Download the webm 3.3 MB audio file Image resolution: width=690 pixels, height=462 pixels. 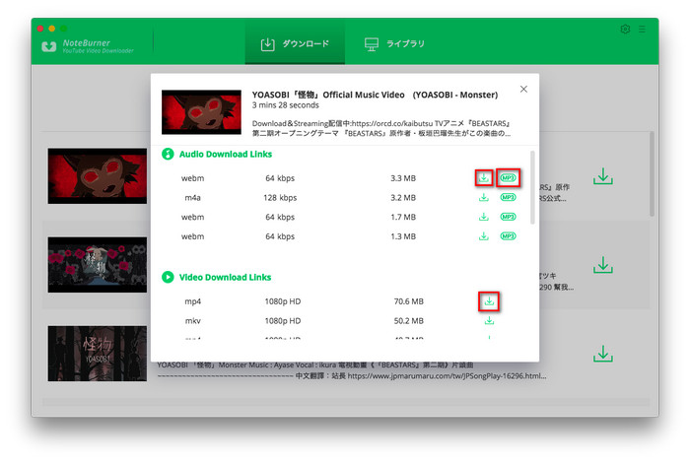click(x=484, y=177)
